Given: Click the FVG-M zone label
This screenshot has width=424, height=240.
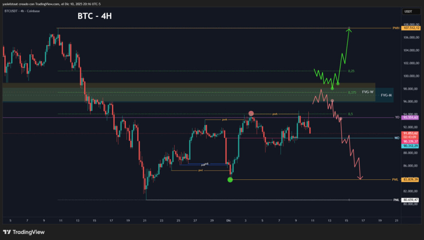Looking at the screenshot, I should click(387, 95).
